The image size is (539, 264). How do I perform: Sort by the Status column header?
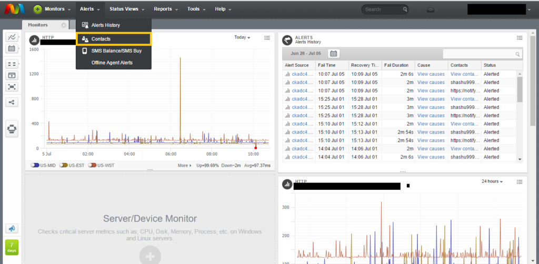[x=503, y=65]
